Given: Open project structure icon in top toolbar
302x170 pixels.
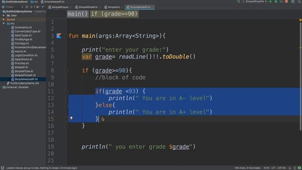Looking at the screenshot, I should point(293,2).
